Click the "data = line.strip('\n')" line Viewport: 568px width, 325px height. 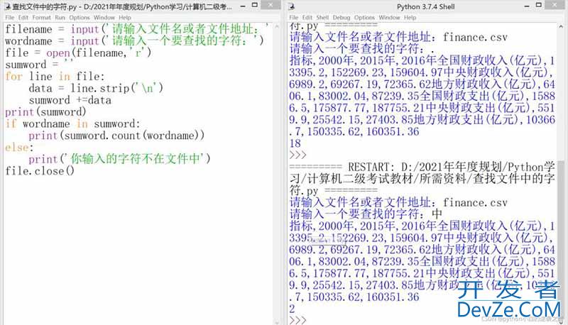(96, 88)
